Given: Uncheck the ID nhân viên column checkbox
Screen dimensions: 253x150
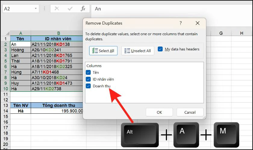Looking at the screenshot, I should [88, 79].
